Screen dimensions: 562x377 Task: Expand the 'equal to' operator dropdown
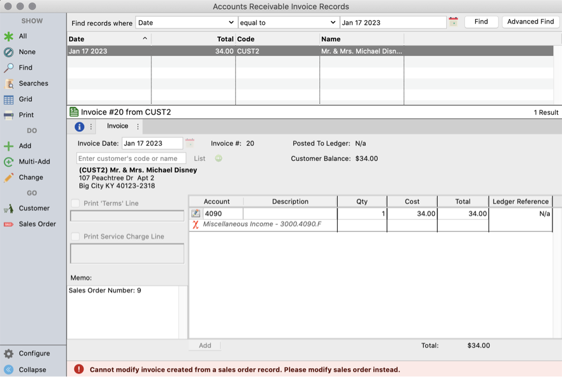pos(288,23)
